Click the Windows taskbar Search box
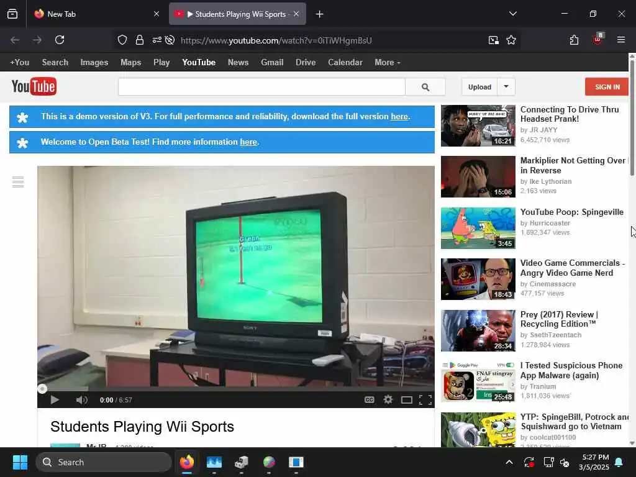 click(104, 462)
